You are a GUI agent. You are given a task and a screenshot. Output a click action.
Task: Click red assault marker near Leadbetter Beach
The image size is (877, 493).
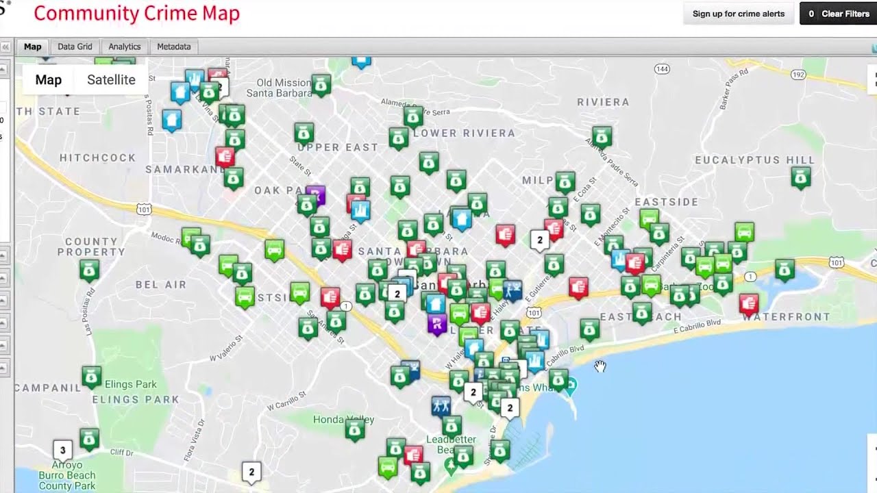point(413,455)
